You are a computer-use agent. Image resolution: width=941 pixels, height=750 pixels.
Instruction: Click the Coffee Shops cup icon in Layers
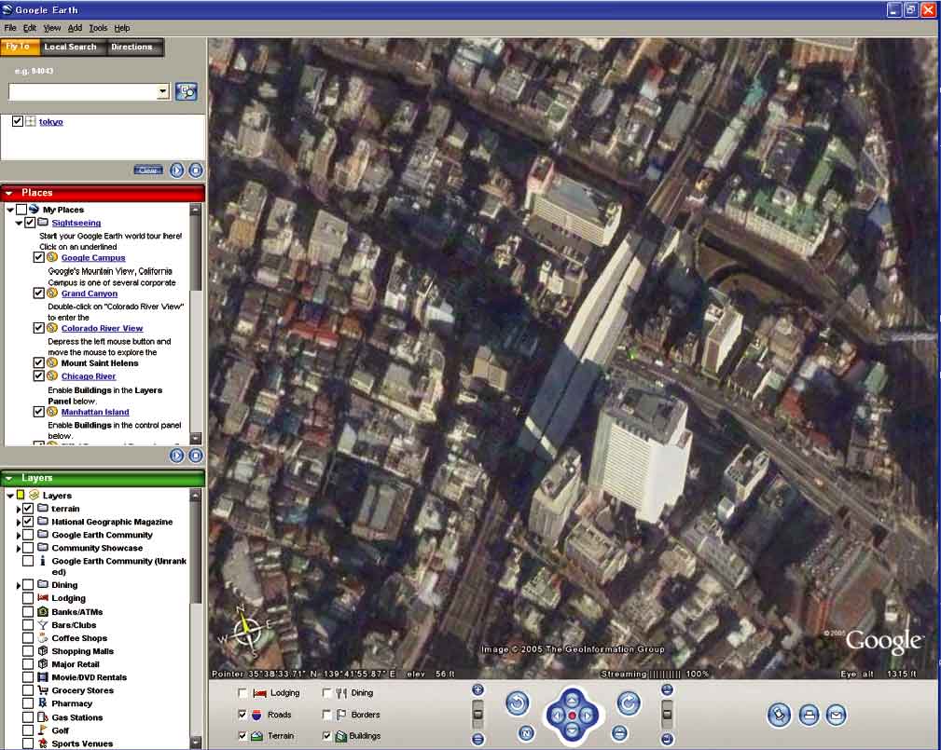coord(43,638)
